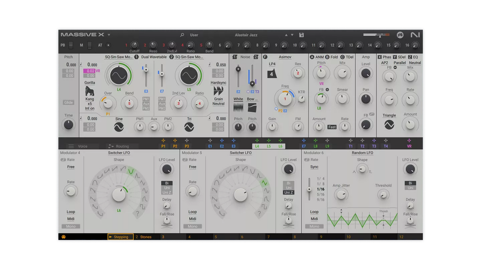Select the Stones preset snapshot slot
Screen dimensions: 481x270
pos(146,236)
